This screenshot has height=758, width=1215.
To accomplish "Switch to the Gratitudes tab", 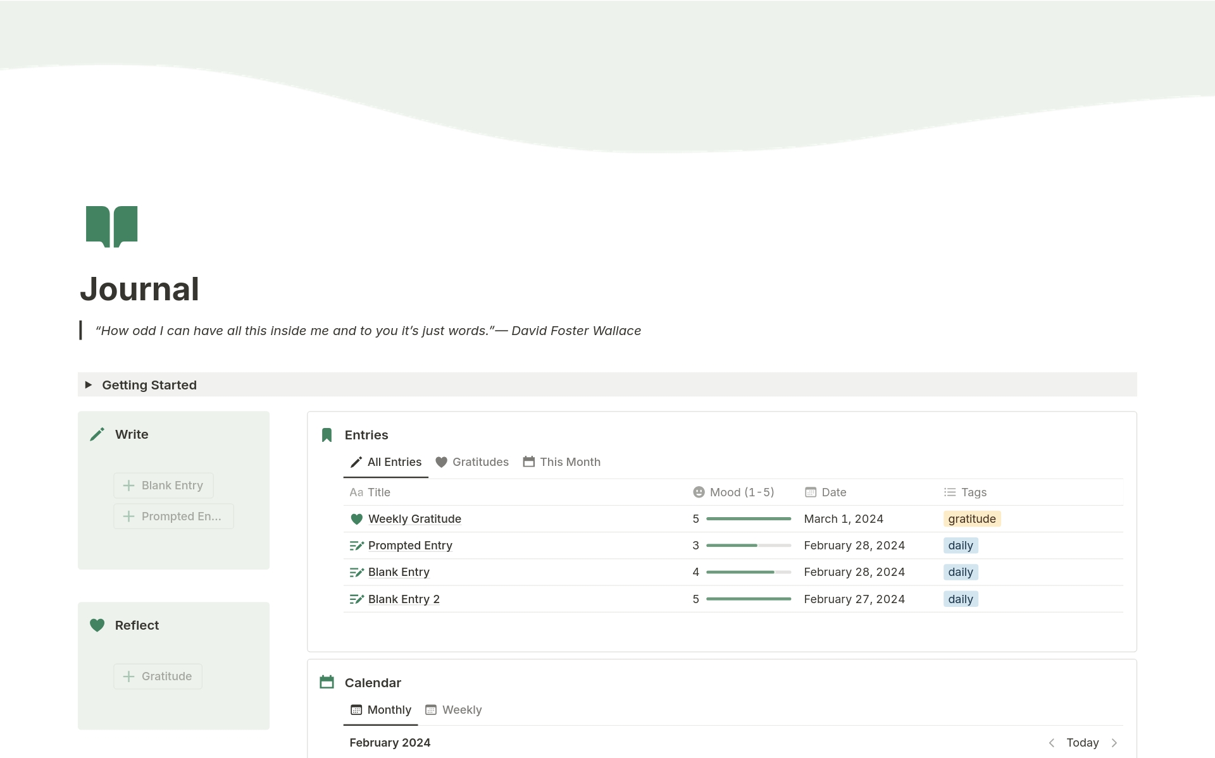I will (x=471, y=462).
